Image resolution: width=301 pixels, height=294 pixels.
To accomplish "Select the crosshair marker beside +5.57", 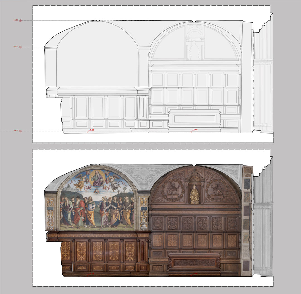I will pos(20,21).
